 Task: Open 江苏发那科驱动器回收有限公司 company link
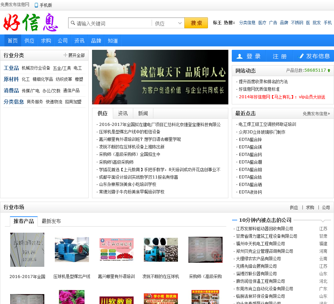tap(264, 229)
